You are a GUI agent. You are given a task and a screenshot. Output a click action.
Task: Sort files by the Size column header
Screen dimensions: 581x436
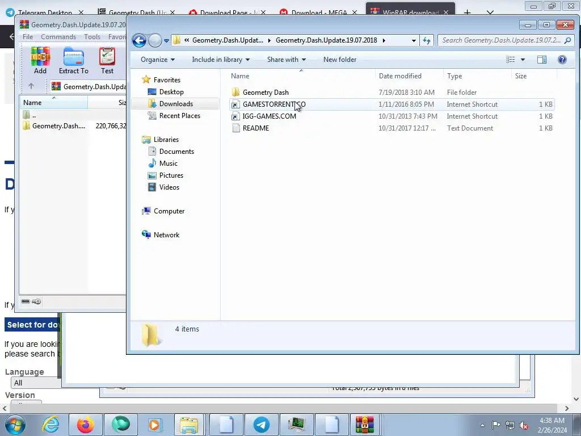tap(534, 76)
